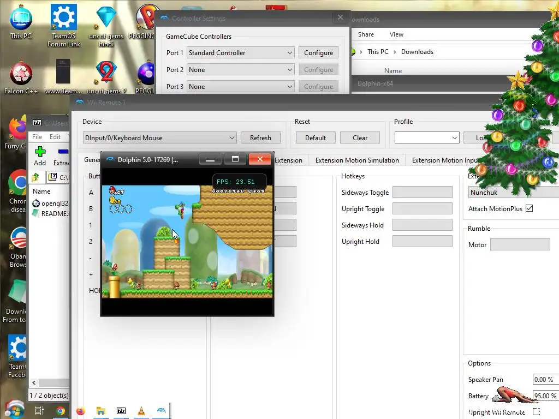The height and width of the screenshot is (419, 559).
Task: Open the Profile dropdown
Action: coord(427,138)
